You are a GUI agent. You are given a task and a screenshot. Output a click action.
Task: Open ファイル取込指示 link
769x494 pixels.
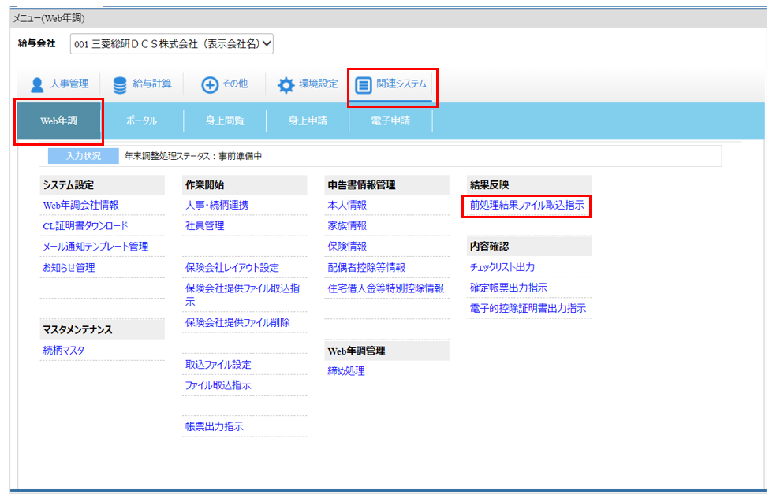tap(218, 385)
